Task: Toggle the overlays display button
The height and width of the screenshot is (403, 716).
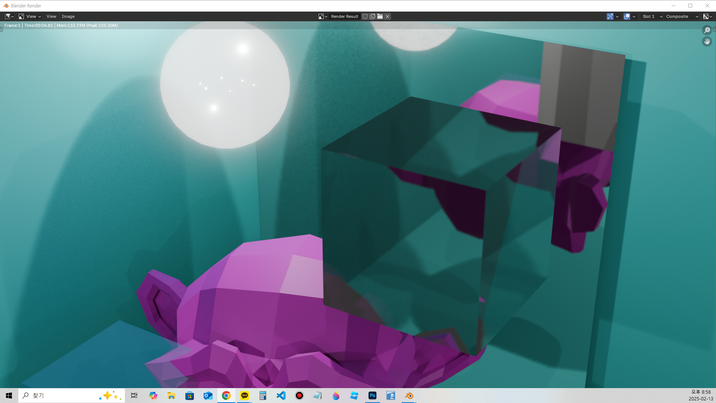Action: pos(627,16)
